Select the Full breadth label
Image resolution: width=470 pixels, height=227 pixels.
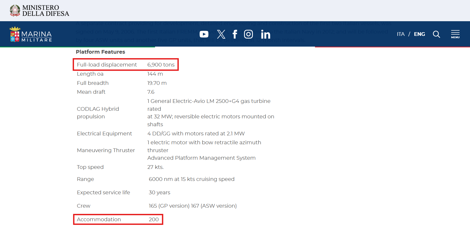[x=93, y=83]
